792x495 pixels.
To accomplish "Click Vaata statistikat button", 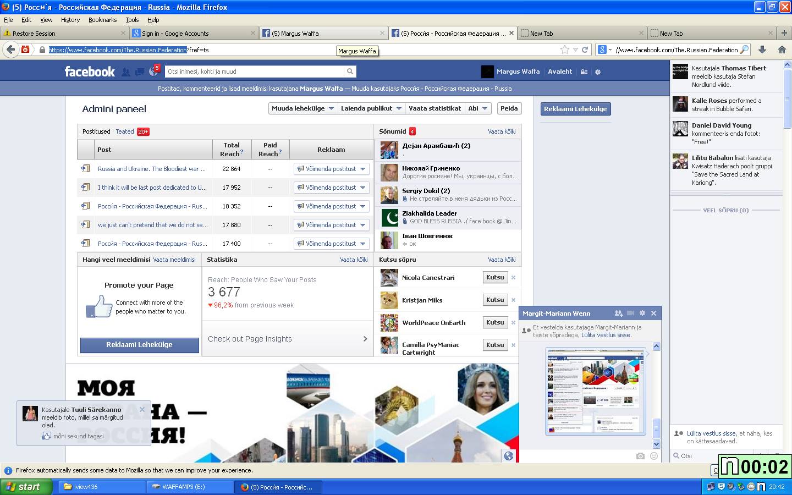I will click(435, 108).
